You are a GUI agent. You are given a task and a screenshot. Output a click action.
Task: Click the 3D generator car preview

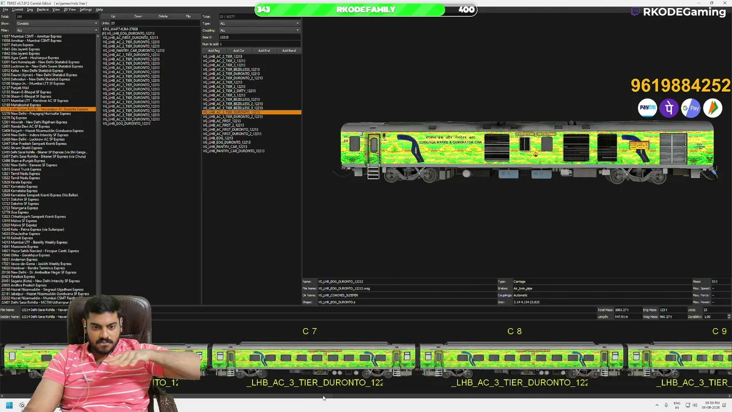coord(528,152)
